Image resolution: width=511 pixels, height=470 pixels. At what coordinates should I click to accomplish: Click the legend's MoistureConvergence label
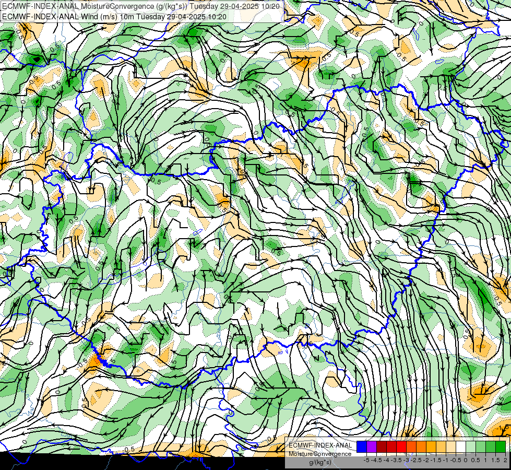(320, 454)
